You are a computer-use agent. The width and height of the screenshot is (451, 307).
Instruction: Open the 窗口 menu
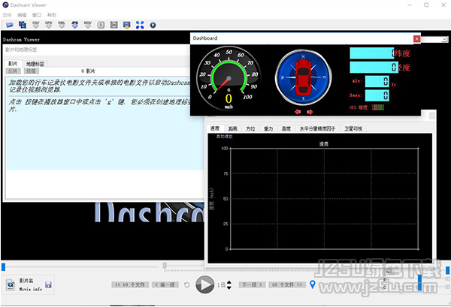pyautogui.click(x=37, y=15)
